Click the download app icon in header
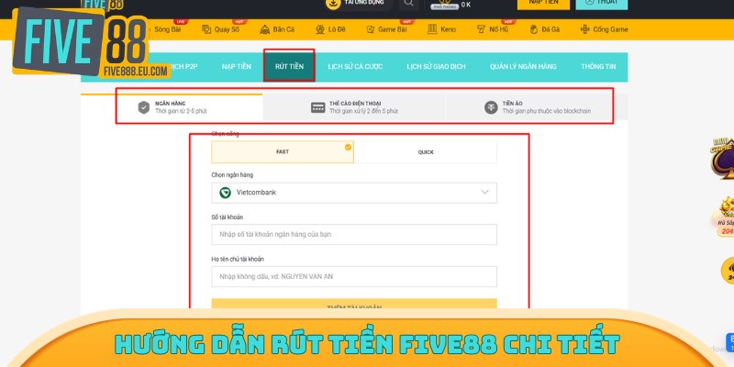 point(333,3)
